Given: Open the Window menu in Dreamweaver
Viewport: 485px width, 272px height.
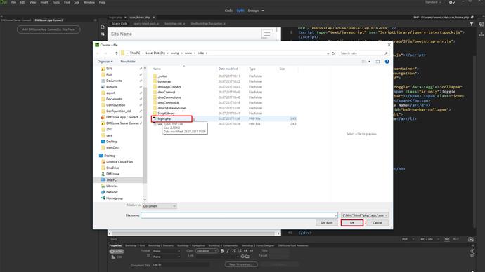Looking at the screenshot, I should pyautogui.click(x=89, y=2).
